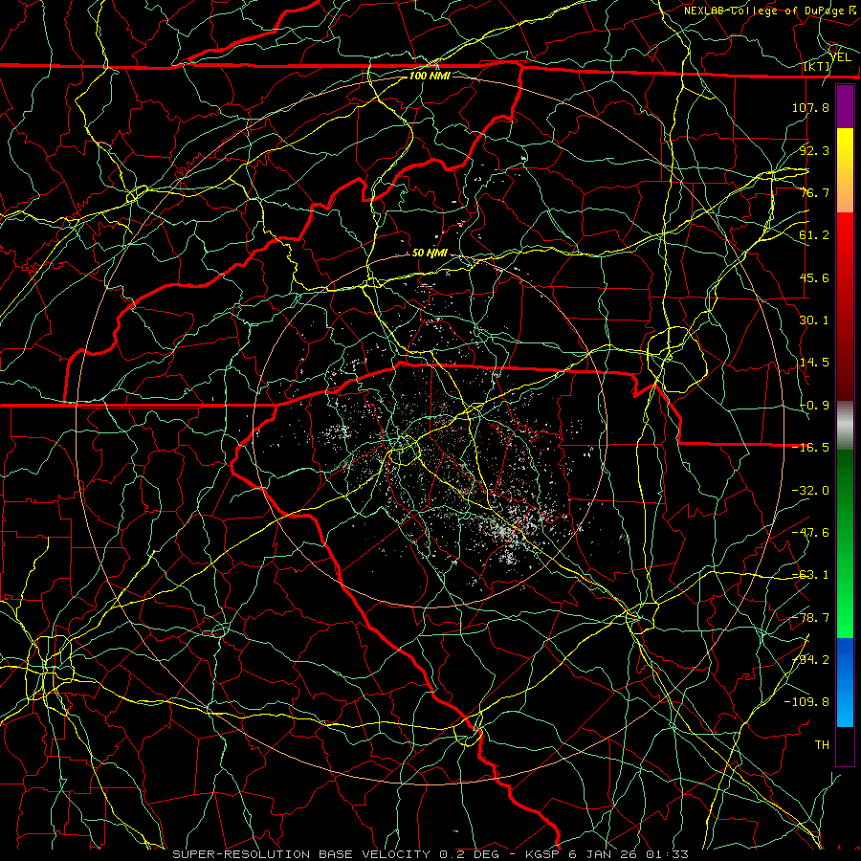Image resolution: width=861 pixels, height=861 pixels.
Task: Click the [KT] units label
Action: point(817,67)
